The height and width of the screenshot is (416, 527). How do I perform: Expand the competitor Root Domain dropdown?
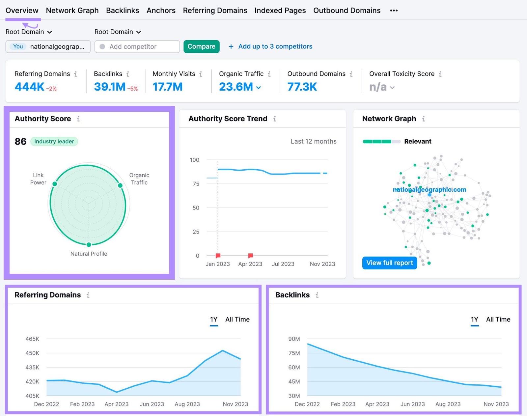pyautogui.click(x=118, y=32)
